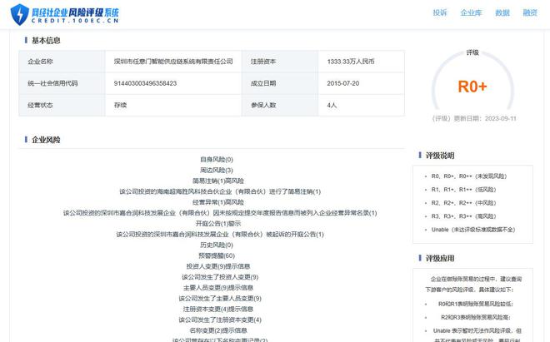This screenshot has width=550, height=342.
Task: Click the R0和R1表明赊账贸易风险较低 bullet
Action: click(476, 304)
